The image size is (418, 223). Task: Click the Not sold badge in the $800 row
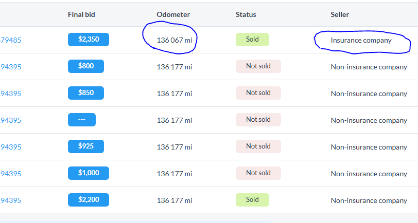(258, 66)
